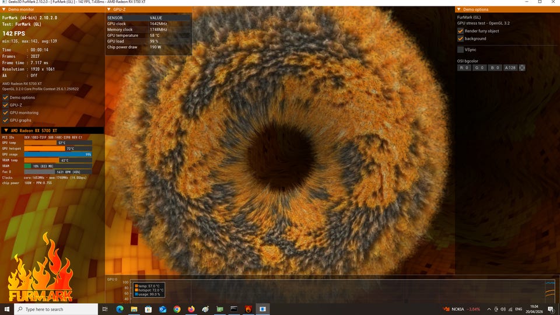Screen dimensions: 560x315
Task: Click the SENSOR column header
Action: point(115,18)
